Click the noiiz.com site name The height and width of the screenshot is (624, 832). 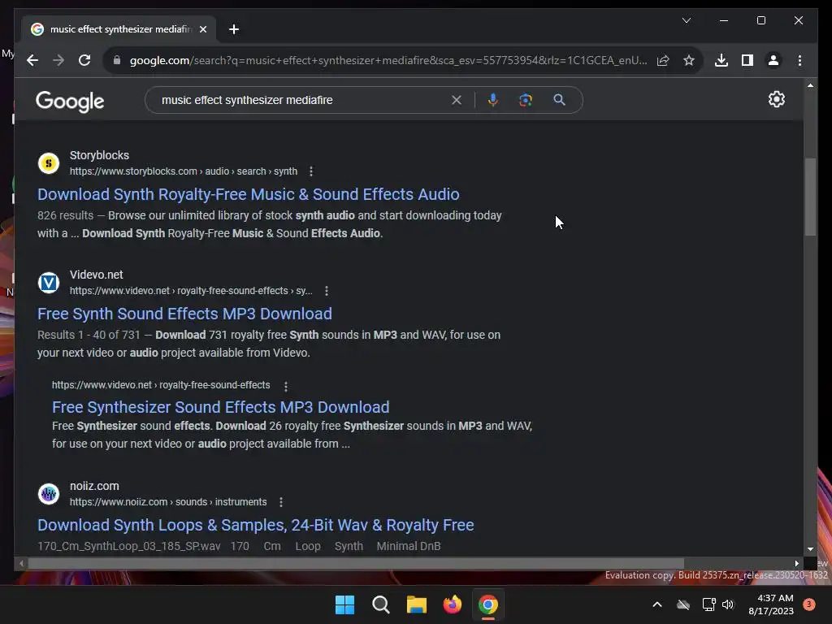(x=94, y=486)
